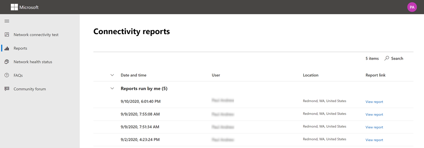Image resolution: width=424 pixels, height=148 pixels.
Task: Collapse the Reports run by me group
Action: click(x=112, y=89)
